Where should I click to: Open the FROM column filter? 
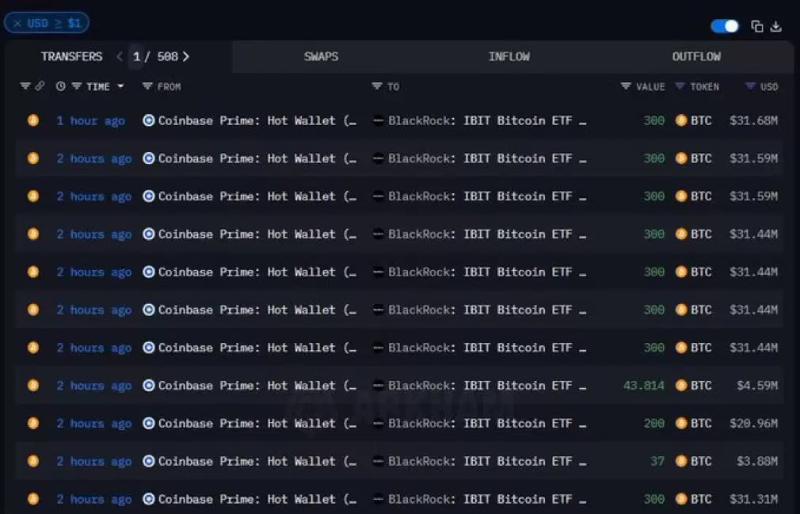tap(147, 86)
